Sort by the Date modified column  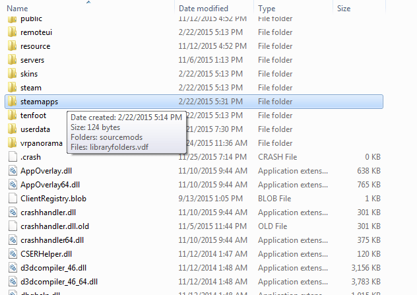click(x=203, y=9)
